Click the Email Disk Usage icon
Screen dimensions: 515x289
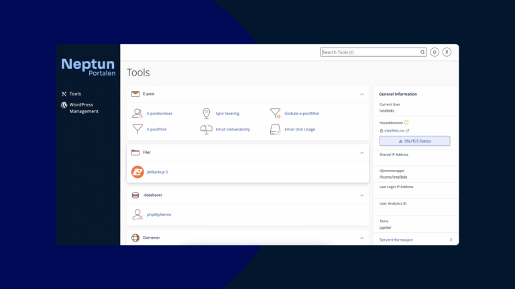pos(275,129)
